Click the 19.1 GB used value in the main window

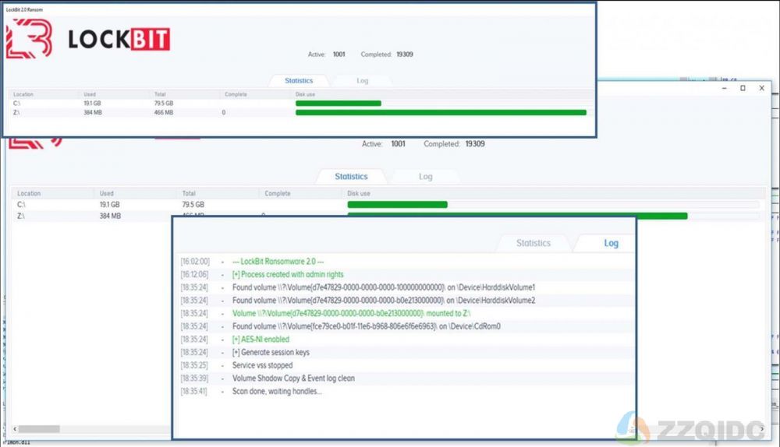[x=109, y=205]
